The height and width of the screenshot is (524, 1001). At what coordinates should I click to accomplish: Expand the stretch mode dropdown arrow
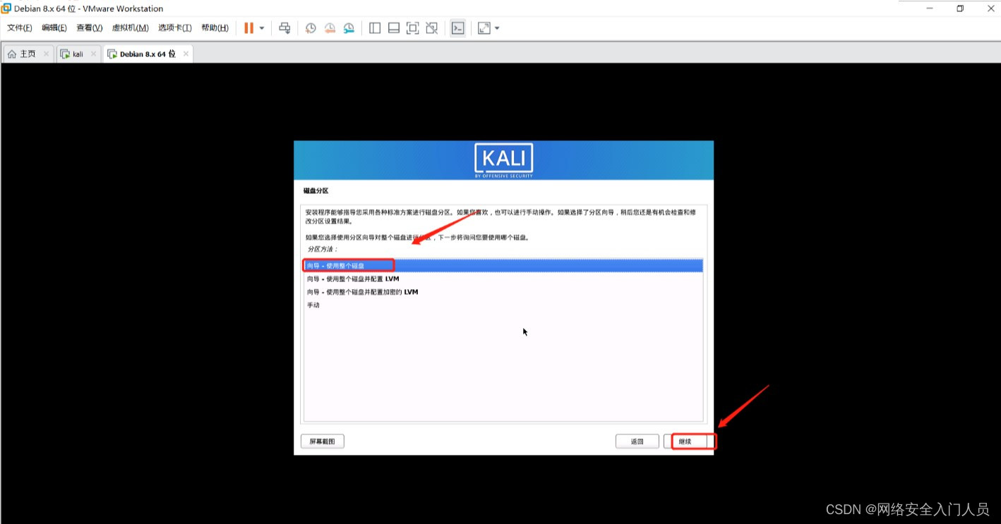click(497, 28)
